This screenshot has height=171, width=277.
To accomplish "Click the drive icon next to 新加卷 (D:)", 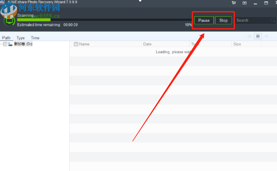I will (x=10, y=44).
